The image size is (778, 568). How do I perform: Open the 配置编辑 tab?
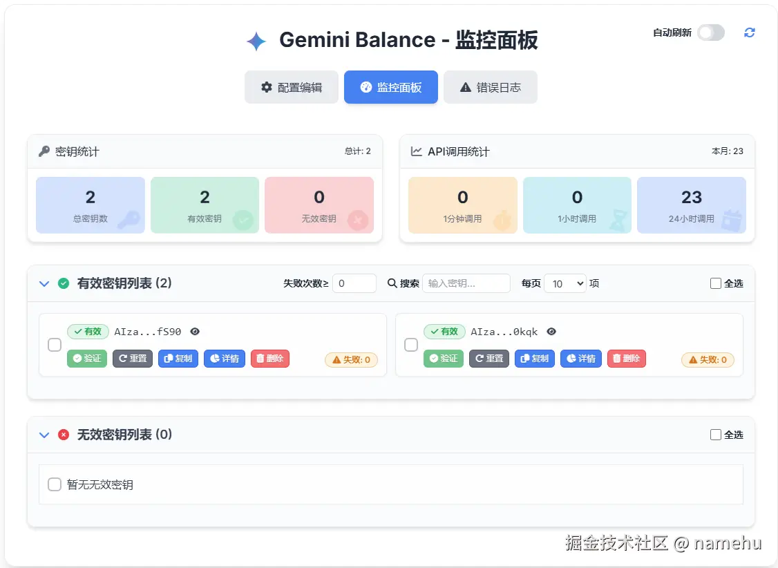pos(292,87)
